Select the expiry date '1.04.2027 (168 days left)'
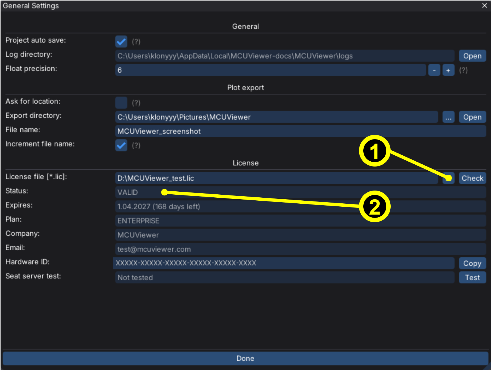This screenshot has width=492, height=371. 159,207
